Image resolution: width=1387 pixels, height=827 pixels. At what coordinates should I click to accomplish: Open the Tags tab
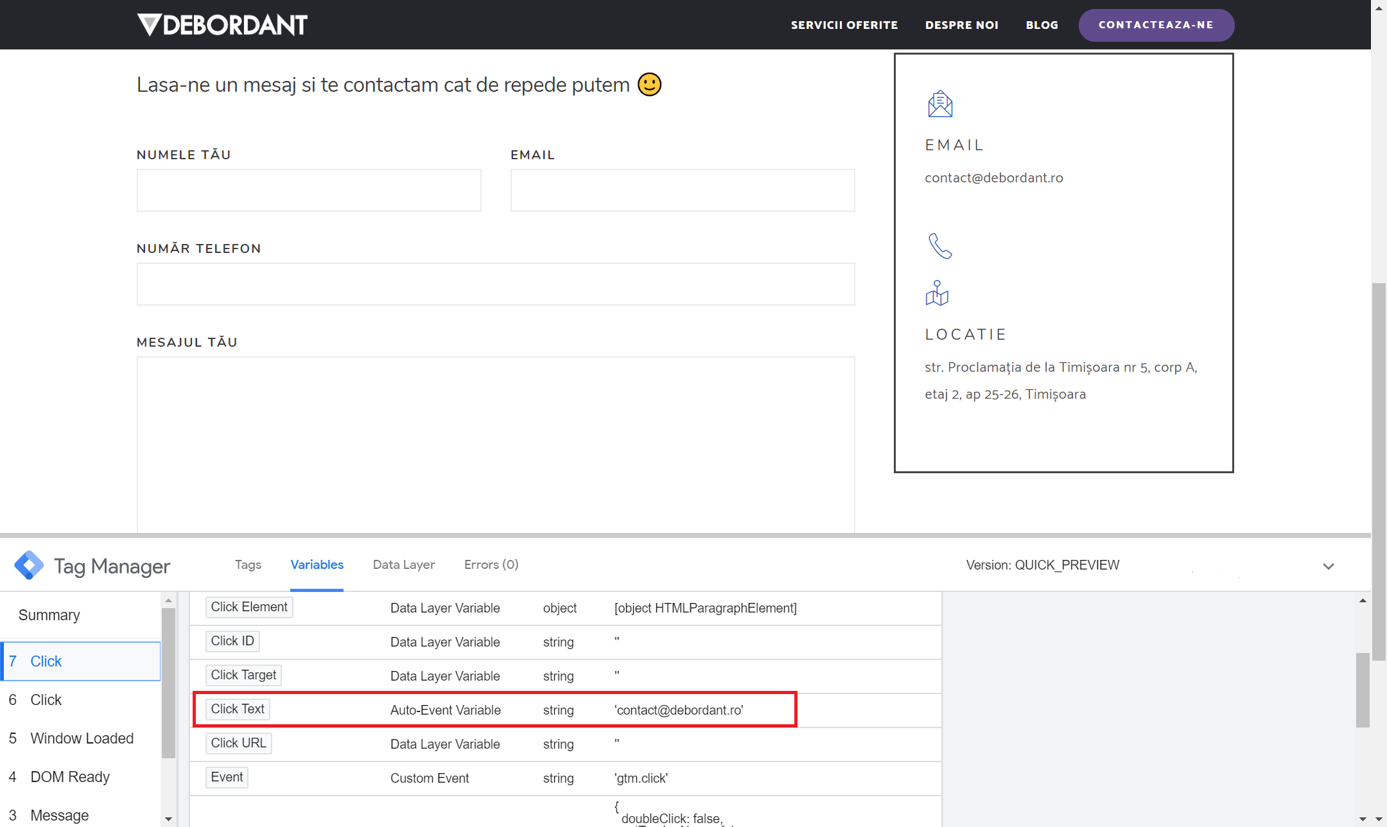(248, 564)
